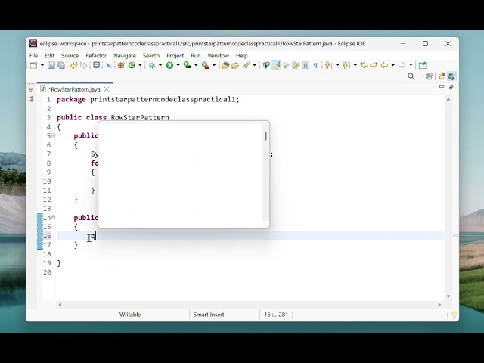Minimize the editor area
The image size is (484, 363).
442,87
